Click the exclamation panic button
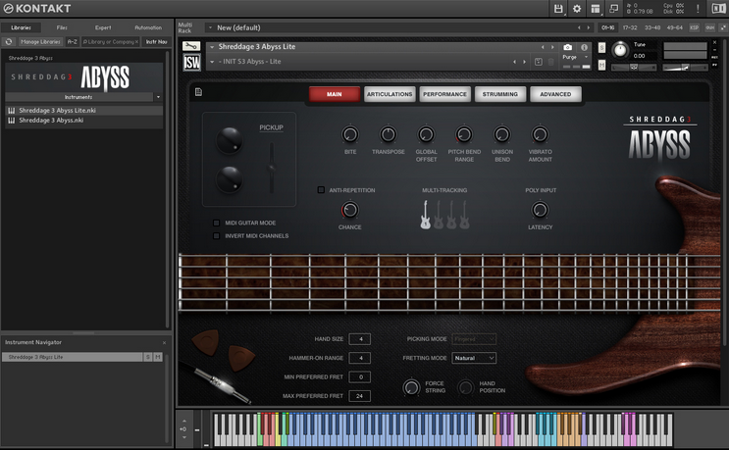Image resolution: width=729 pixels, height=450 pixels. [698, 9]
